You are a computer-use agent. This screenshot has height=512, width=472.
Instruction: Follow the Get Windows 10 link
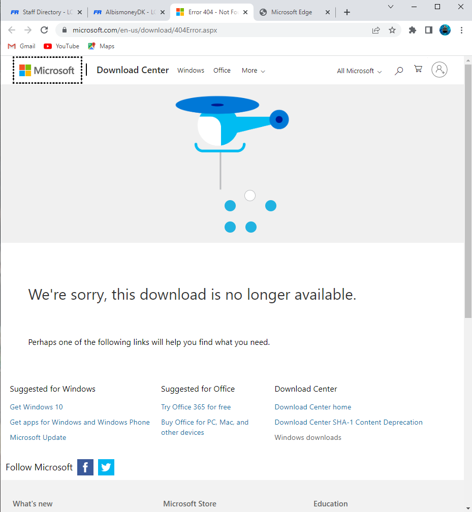click(36, 407)
